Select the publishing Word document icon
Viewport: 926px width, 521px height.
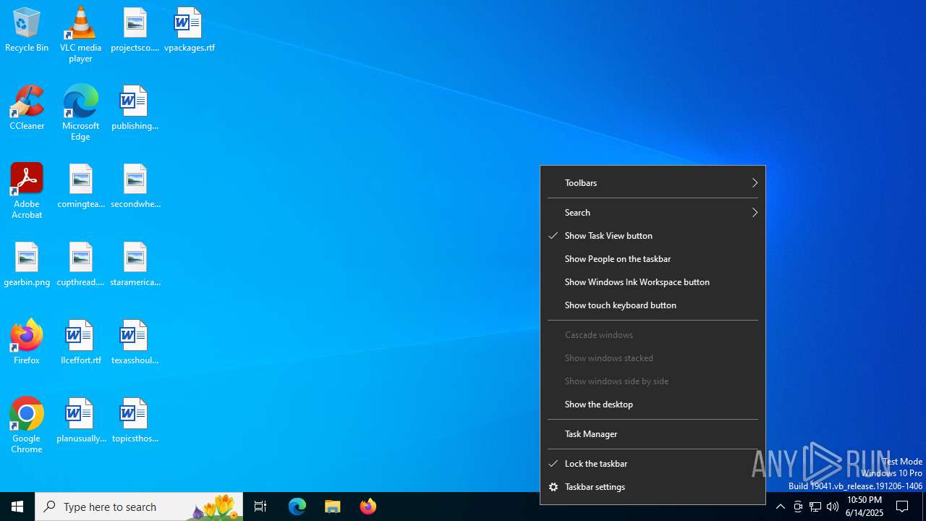(x=135, y=109)
